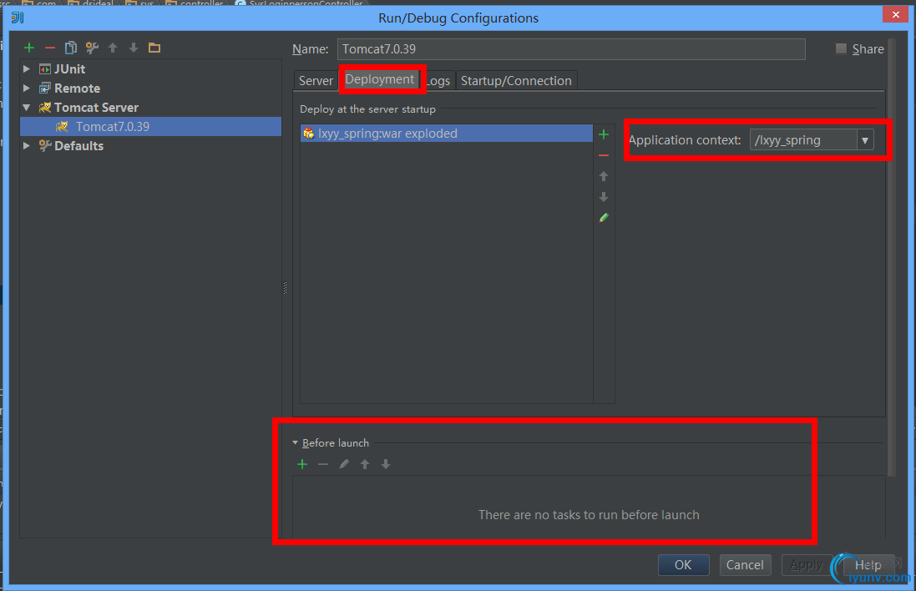Expand the Remote tree node

click(26, 88)
